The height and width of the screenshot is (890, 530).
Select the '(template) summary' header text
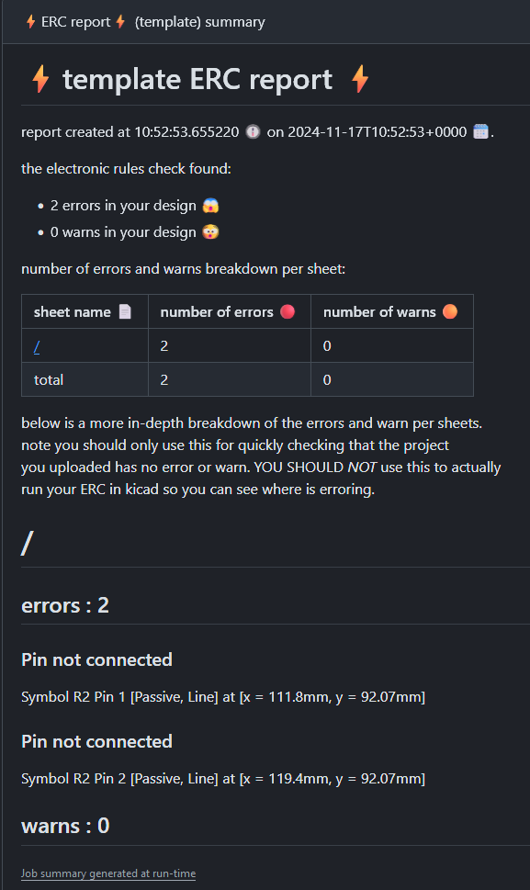pos(199,21)
